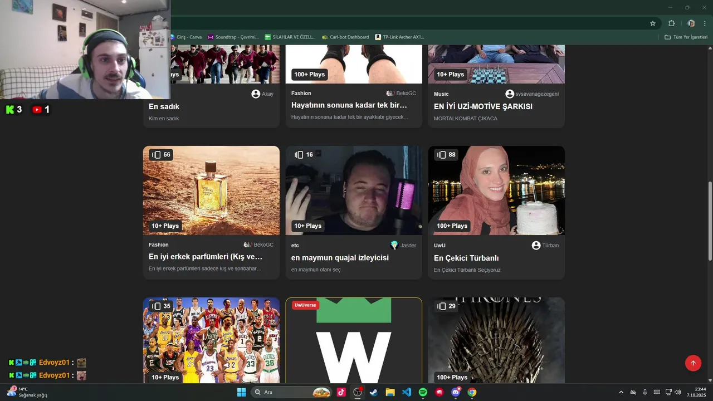Open the EN İYİ UZİ-MOTİVE ŞARKISI title
713x401 pixels.
484,106
